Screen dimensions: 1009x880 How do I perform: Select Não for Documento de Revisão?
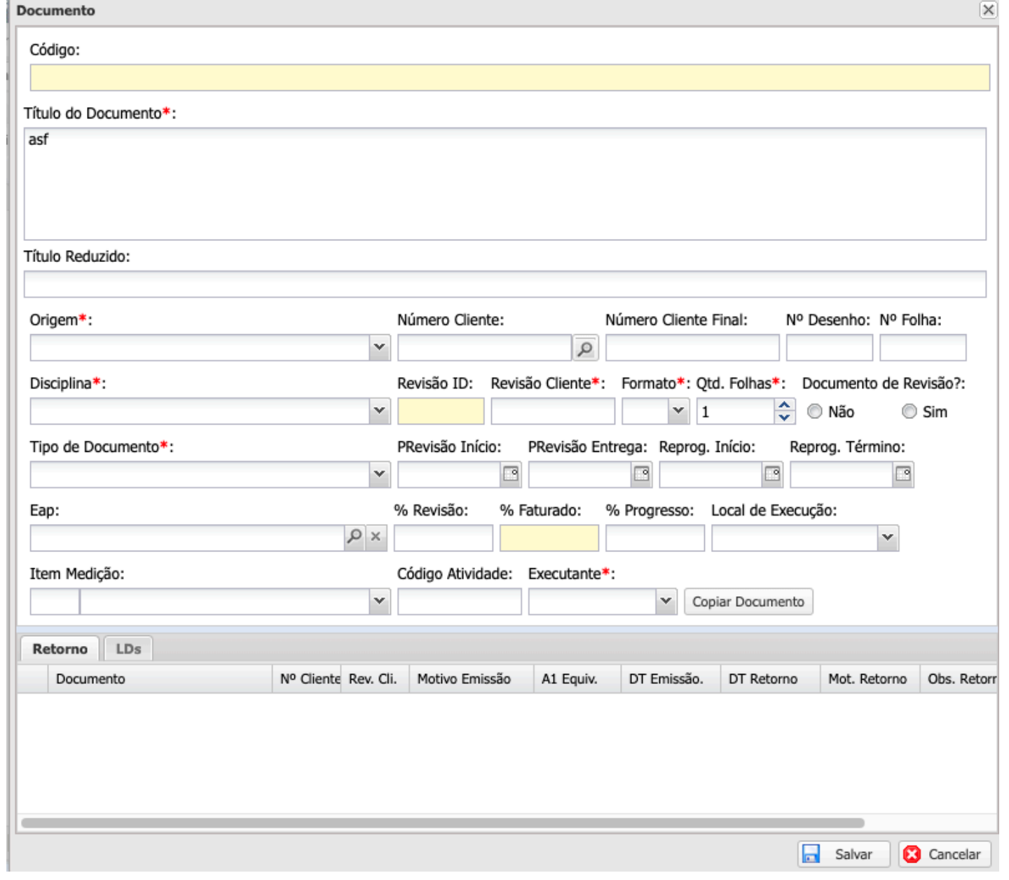[x=815, y=412]
